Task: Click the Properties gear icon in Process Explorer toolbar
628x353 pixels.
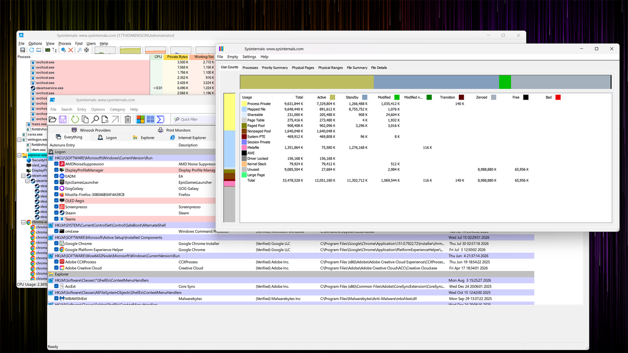Action: pyautogui.click(x=64, y=50)
